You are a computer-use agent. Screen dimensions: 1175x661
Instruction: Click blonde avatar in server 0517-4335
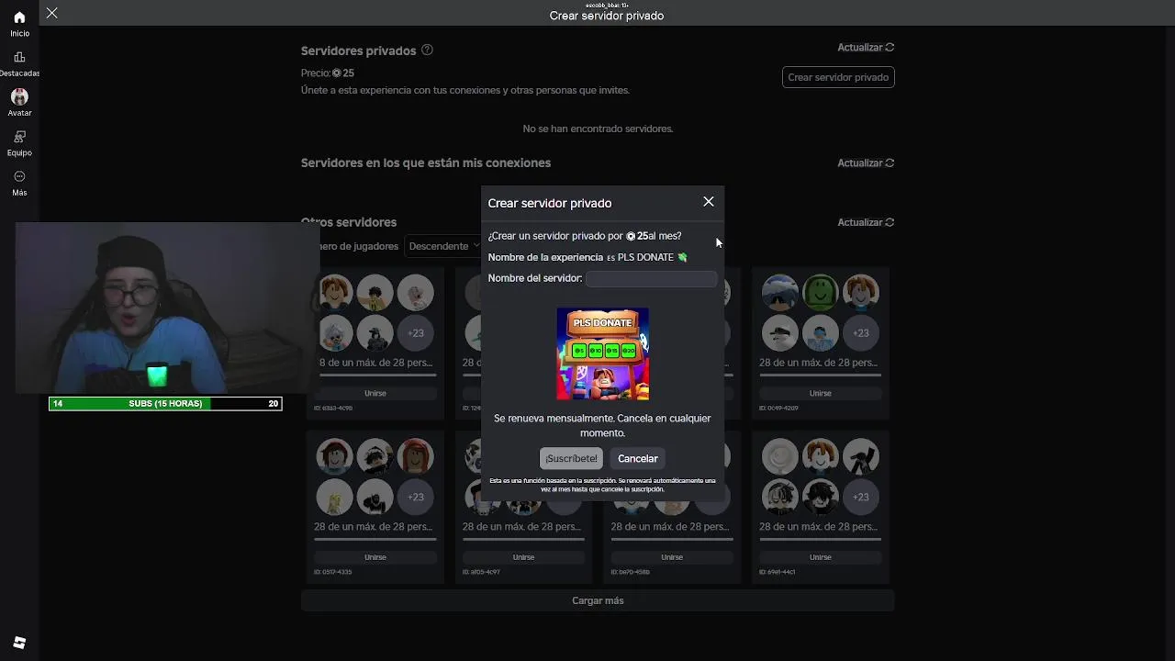pyautogui.click(x=335, y=497)
